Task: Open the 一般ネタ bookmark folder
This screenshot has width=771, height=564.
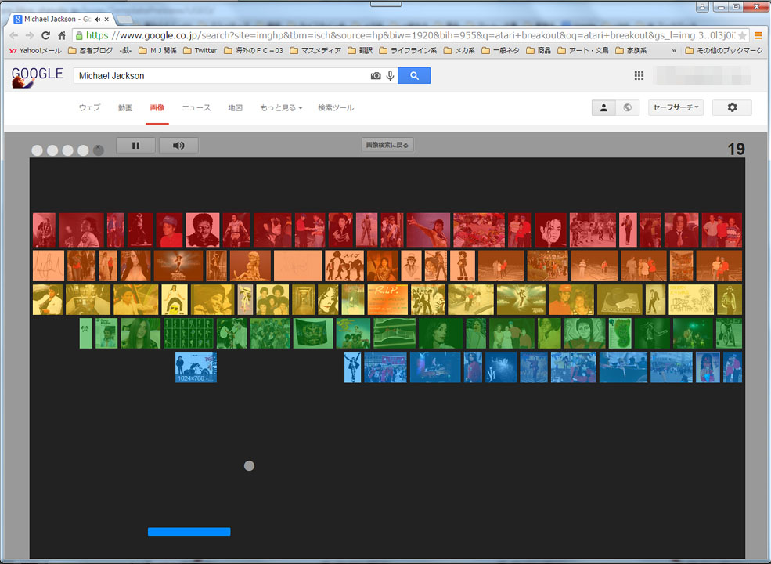Action: pos(500,50)
